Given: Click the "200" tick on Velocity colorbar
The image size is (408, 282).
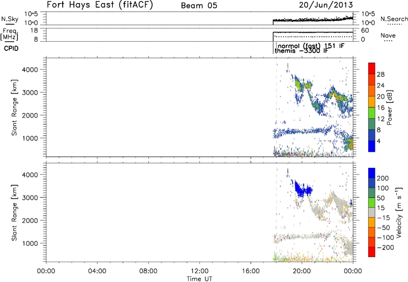Looking at the screenshot, I should point(383,178).
